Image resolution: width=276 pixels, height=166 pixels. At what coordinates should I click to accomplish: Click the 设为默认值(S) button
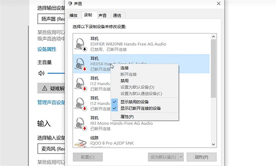click(163, 157)
